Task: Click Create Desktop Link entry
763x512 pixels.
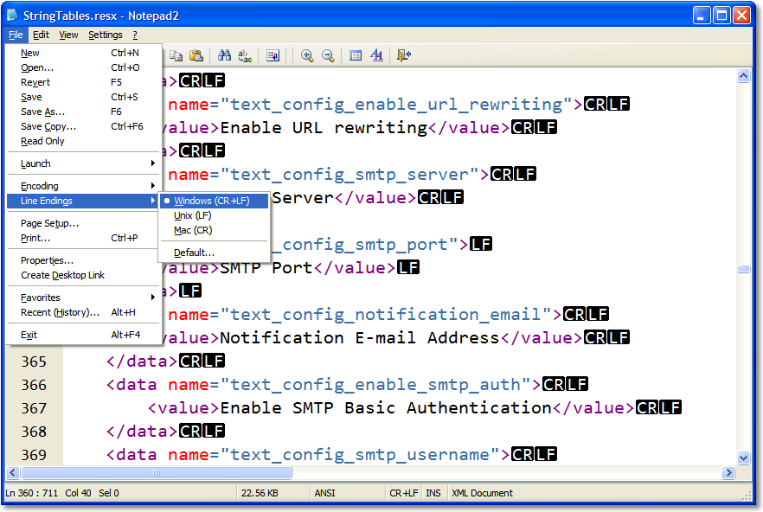Action: (x=62, y=275)
